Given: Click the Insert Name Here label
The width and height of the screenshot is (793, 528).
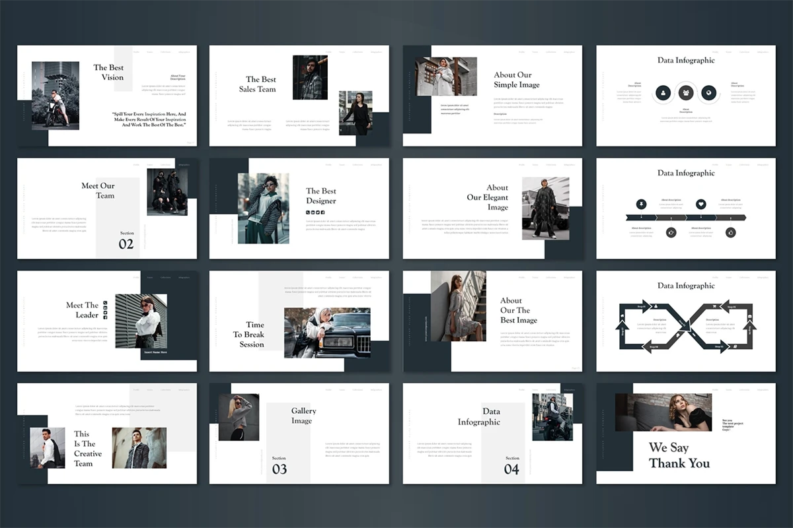Looking at the screenshot, I should point(155,352).
